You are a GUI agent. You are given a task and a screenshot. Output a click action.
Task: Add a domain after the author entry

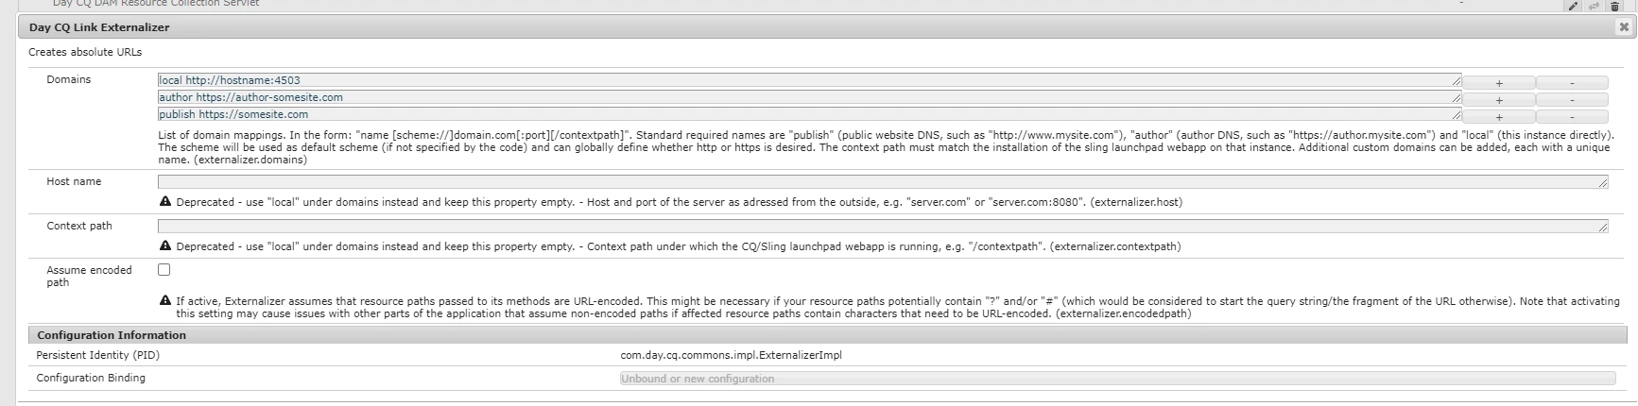(x=1499, y=99)
